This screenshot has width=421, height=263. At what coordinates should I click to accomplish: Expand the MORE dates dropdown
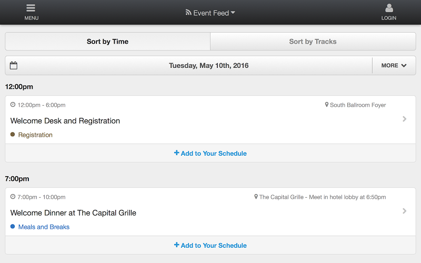coord(394,65)
